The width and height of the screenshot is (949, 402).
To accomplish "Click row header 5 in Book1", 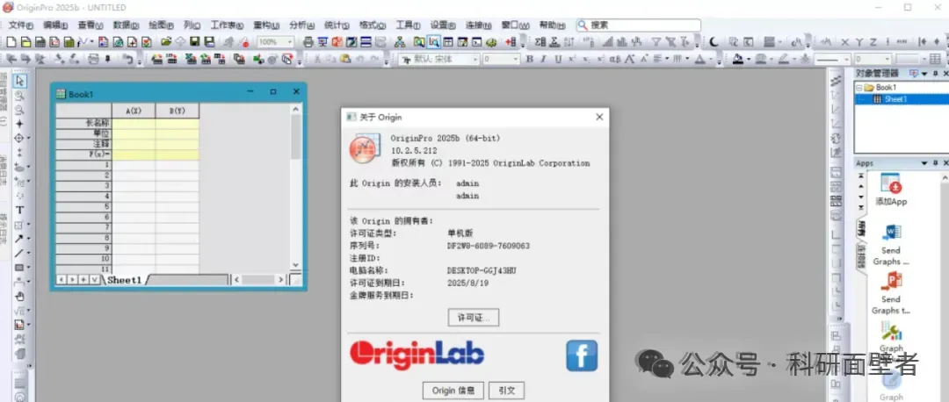I will (x=84, y=206).
